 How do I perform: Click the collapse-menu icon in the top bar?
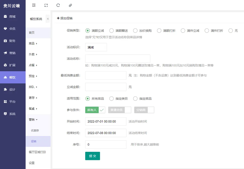[34, 5]
